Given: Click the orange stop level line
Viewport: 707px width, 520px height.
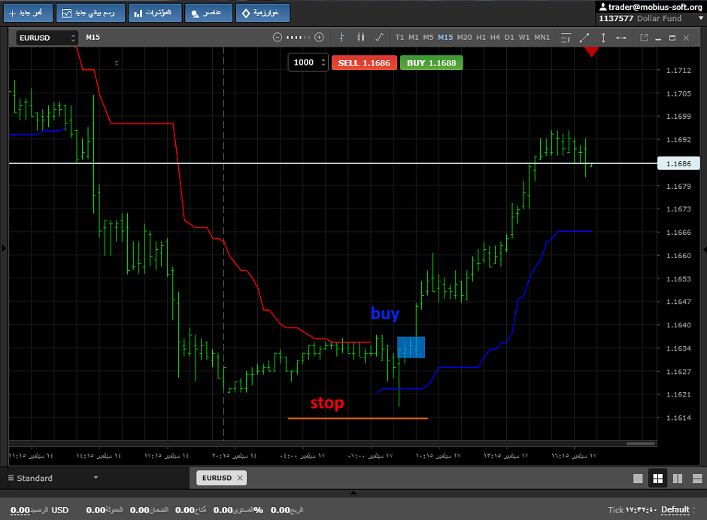Looking at the screenshot, I should (x=357, y=418).
